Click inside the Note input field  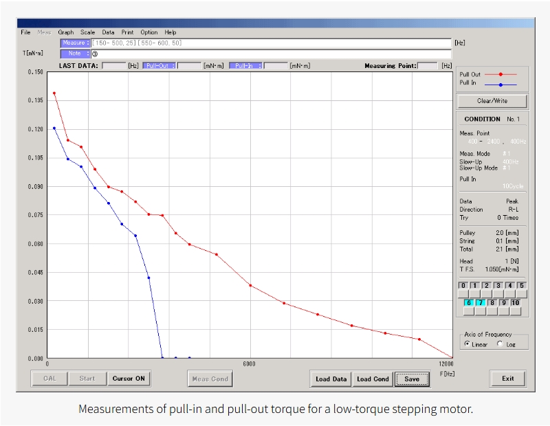[271, 54]
